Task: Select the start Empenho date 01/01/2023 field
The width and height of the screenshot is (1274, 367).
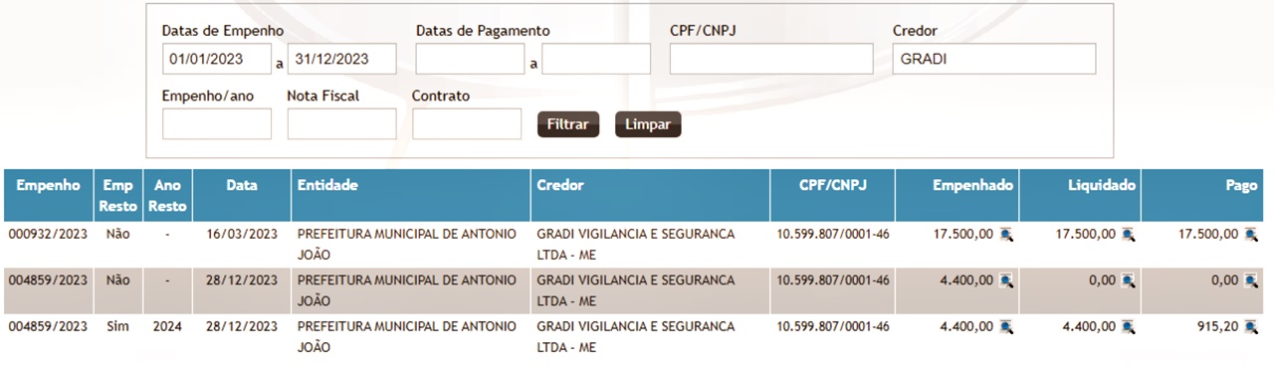Action: click(x=217, y=59)
